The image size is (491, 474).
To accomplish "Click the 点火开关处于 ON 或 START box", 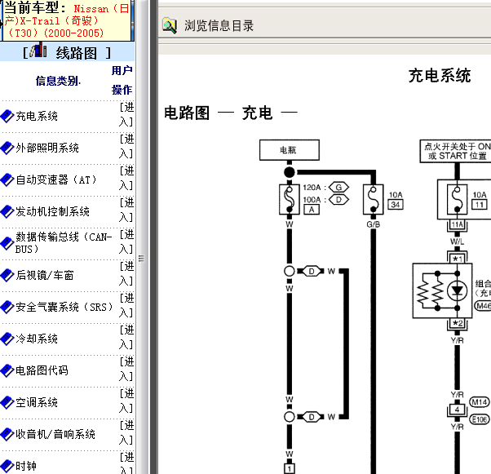I will coord(456,151).
